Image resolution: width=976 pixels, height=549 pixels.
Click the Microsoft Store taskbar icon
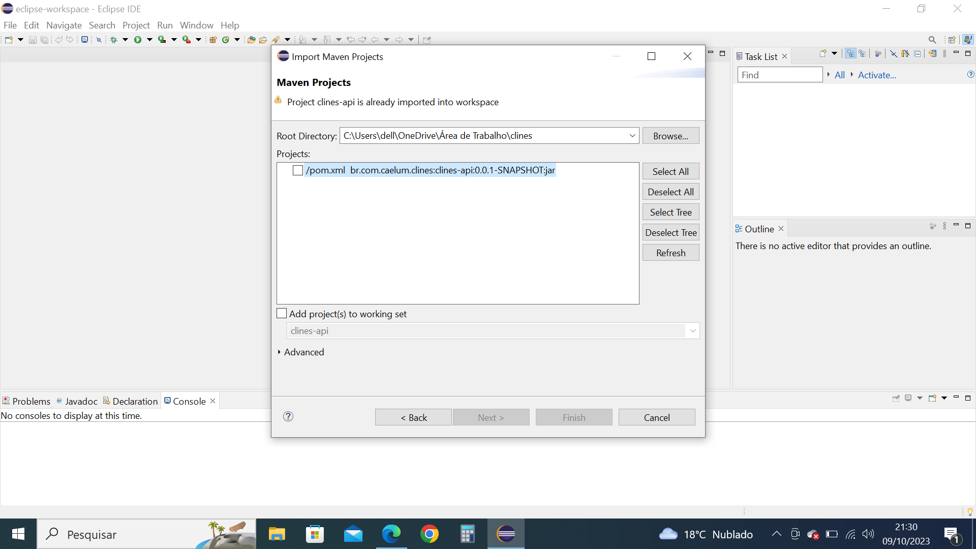point(313,534)
